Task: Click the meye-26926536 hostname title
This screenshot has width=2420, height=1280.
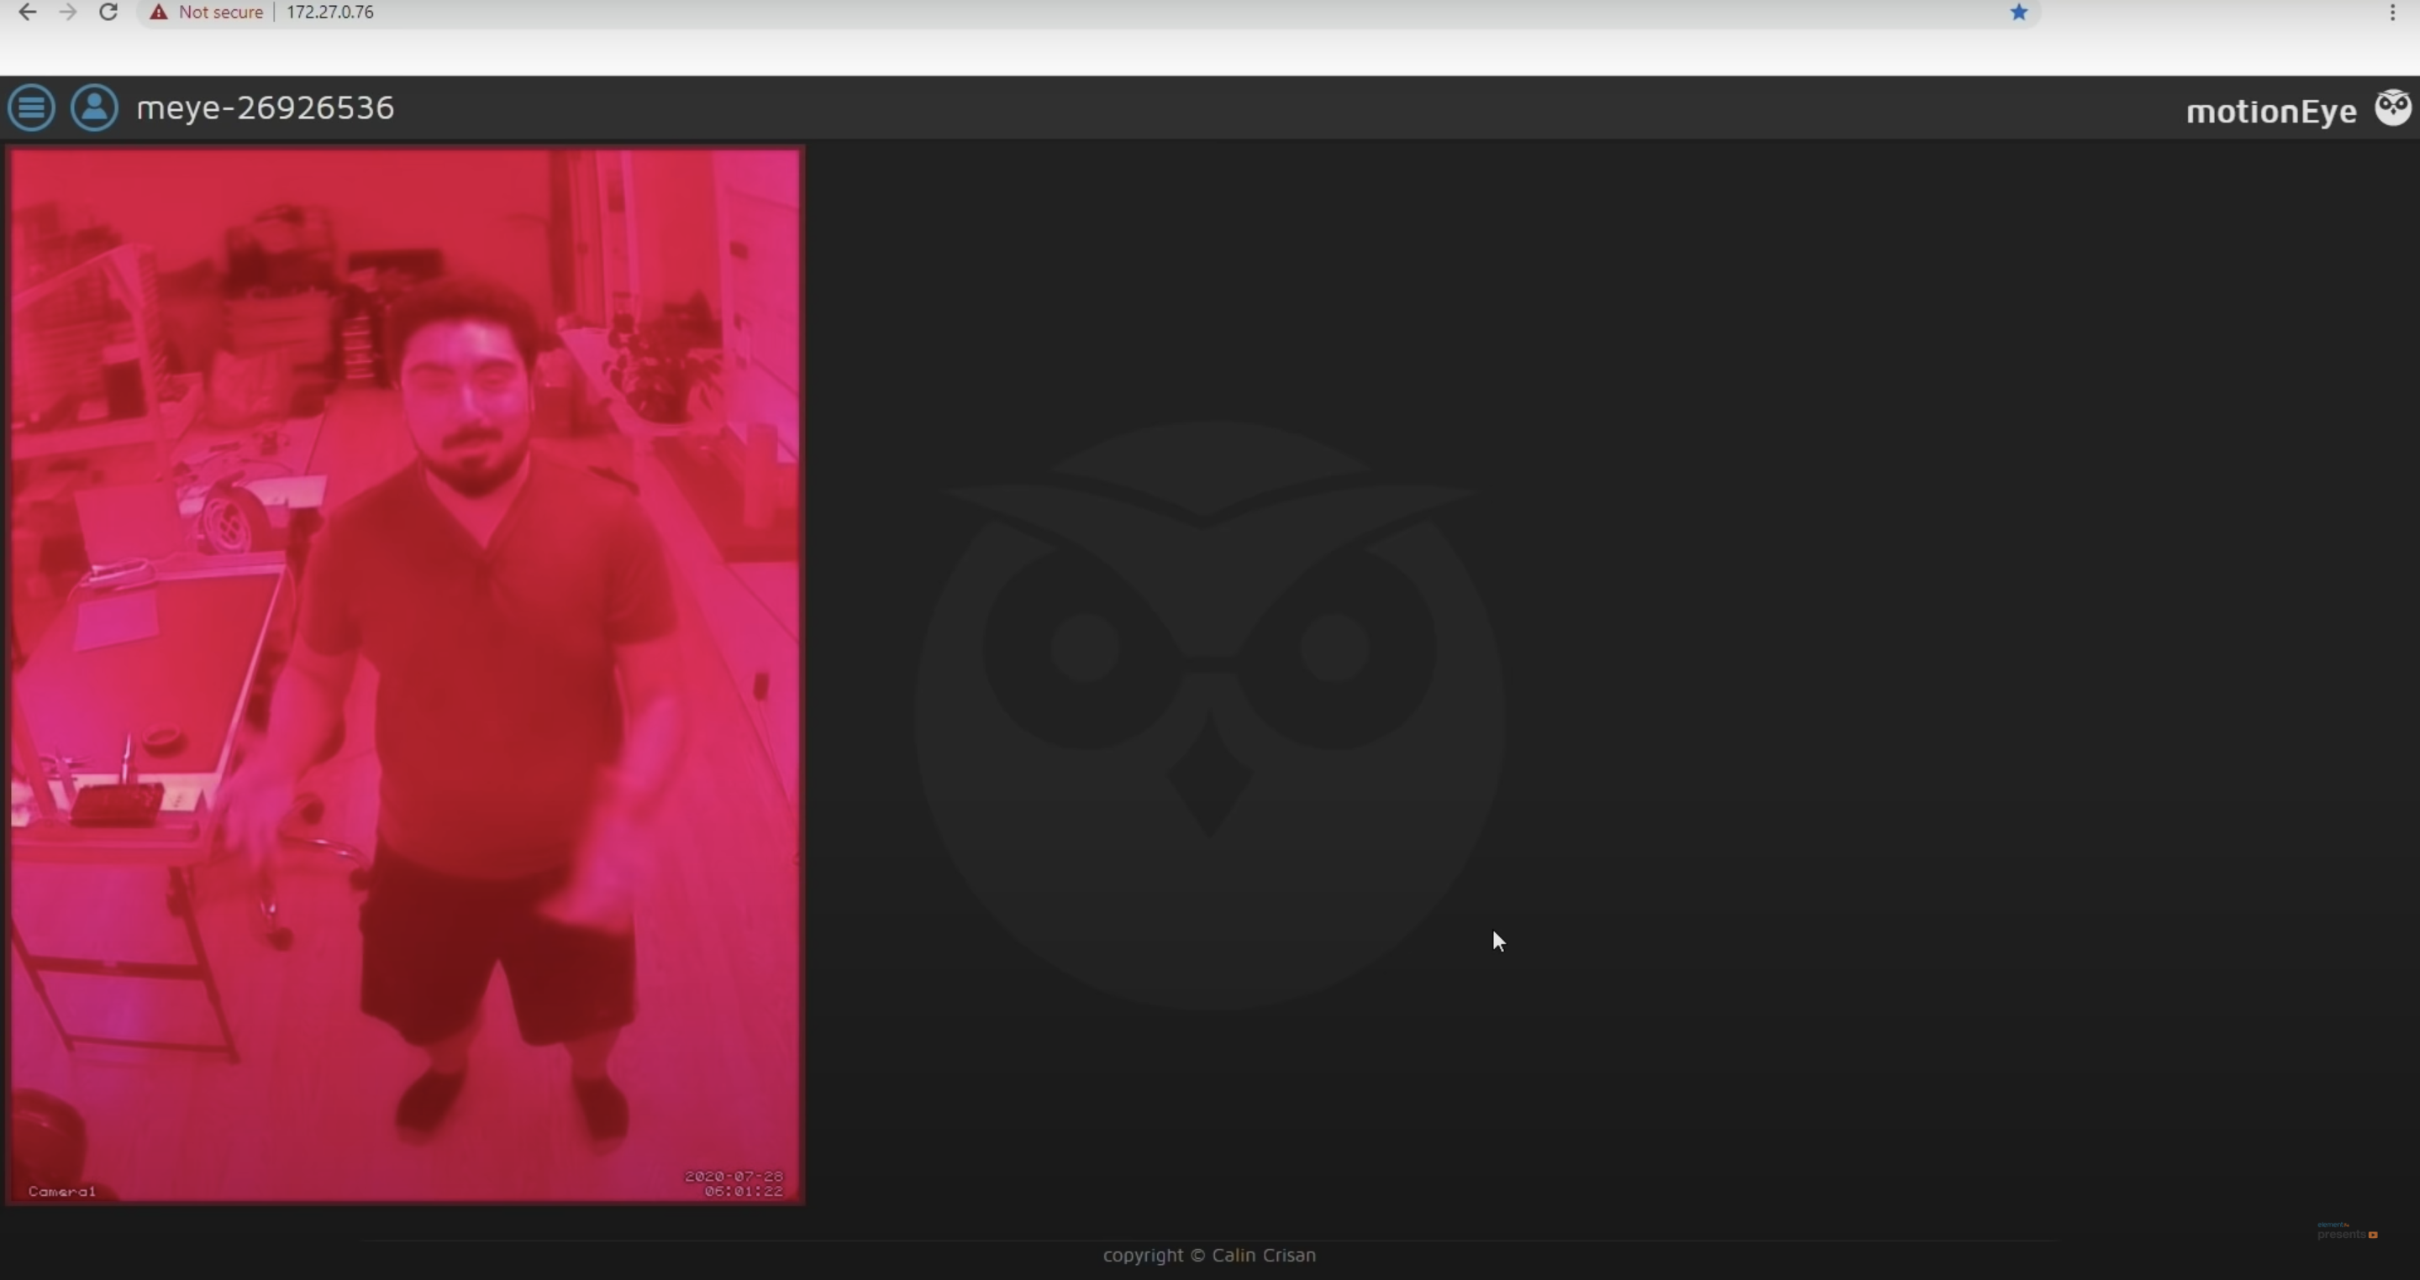Action: coord(266,108)
